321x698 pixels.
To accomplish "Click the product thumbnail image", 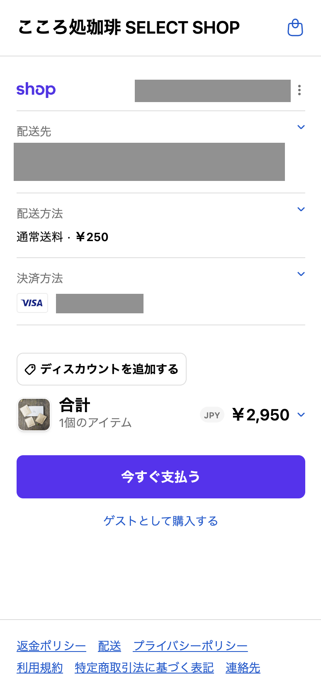I will coord(34,415).
